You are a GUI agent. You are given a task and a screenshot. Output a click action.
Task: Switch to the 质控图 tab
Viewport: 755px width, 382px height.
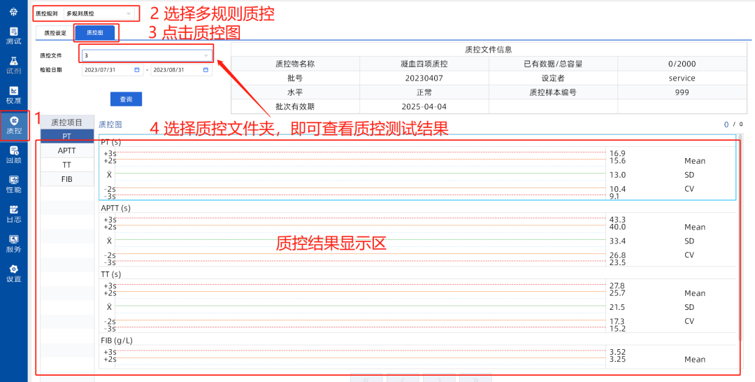point(94,33)
